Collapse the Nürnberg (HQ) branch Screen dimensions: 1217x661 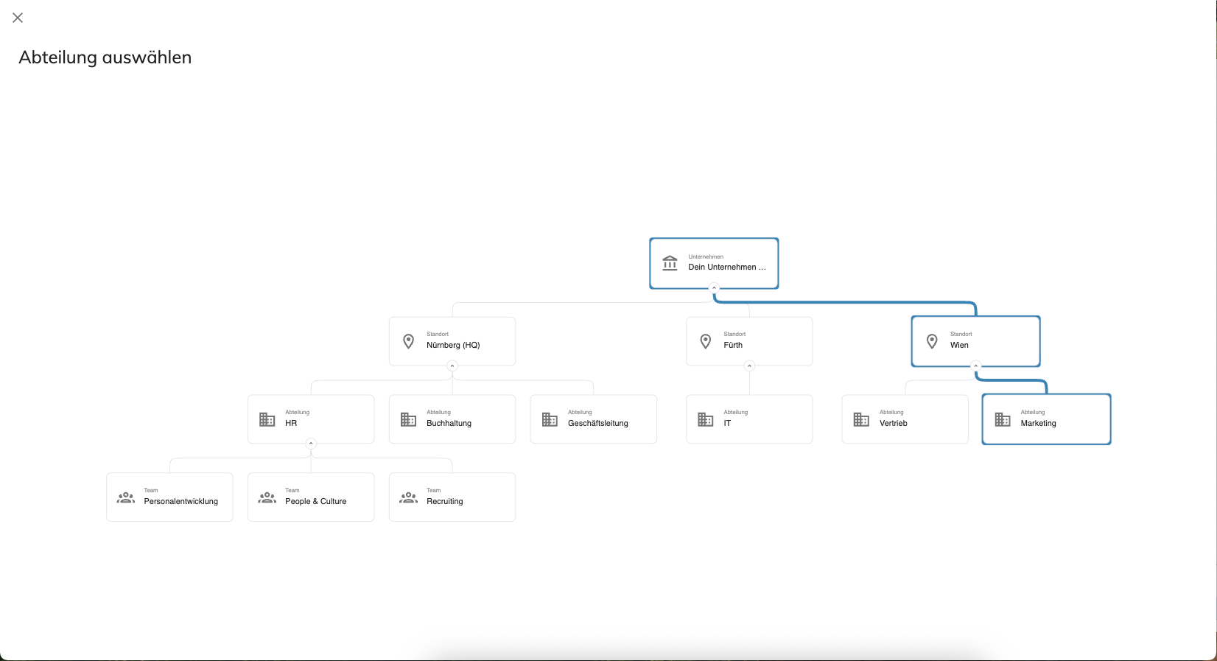click(452, 366)
